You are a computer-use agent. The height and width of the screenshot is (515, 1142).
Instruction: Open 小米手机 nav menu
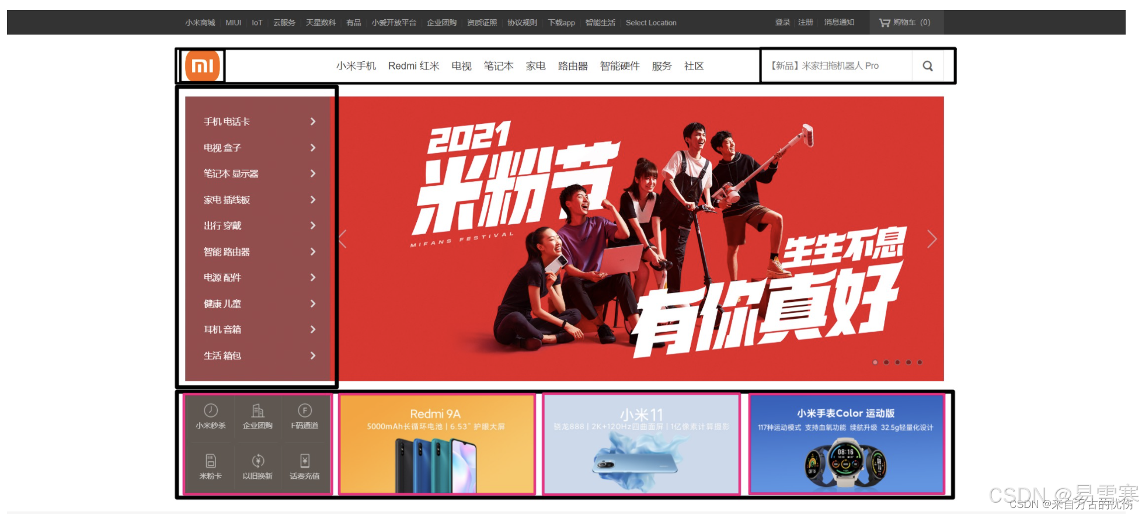tap(356, 66)
